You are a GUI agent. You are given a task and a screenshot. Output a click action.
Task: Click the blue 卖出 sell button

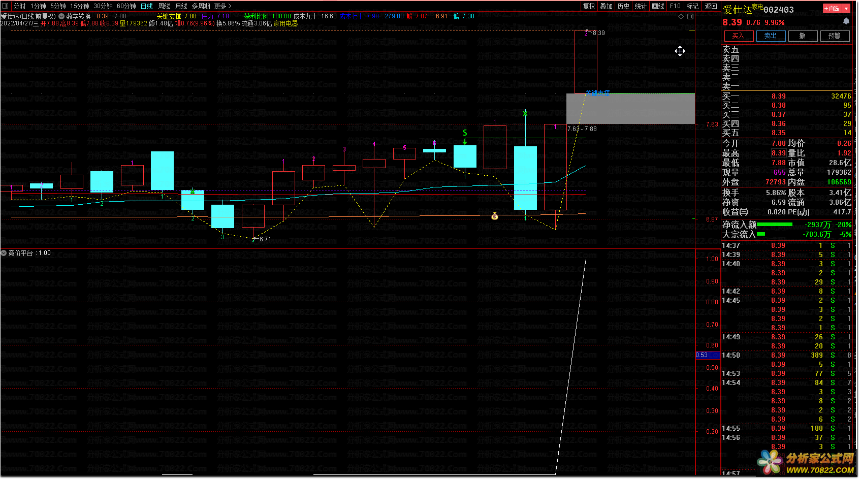tap(771, 36)
